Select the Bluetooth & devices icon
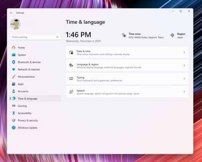This screenshot has width=202, height=162. [13, 62]
